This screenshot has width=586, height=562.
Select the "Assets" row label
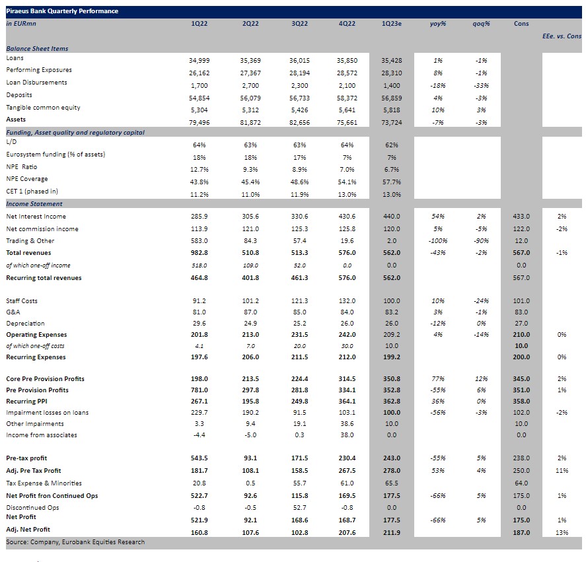coord(16,120)
